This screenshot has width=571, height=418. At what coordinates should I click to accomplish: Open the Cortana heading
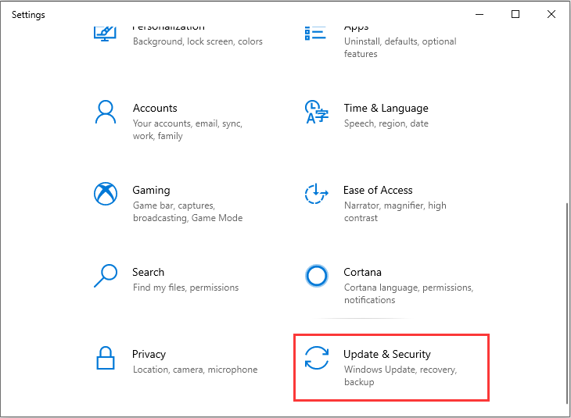(x=362, y=272)
